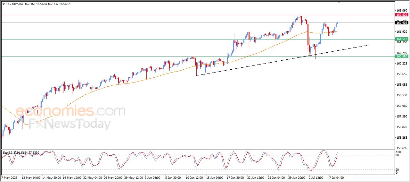Image resolution: width=410 pixels, height=182 pixels.
Task: Click the stochastic 80 level label
Action: click(398, 156)
